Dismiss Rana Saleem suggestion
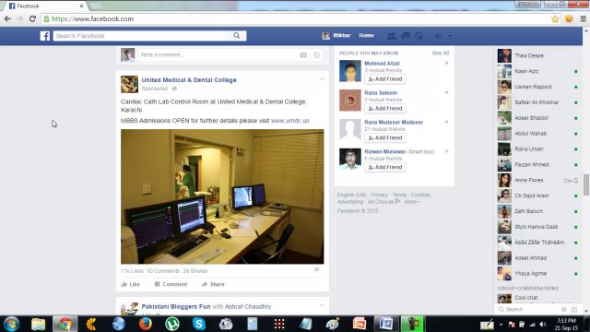The width and height of the screenshot is (590, 332). coord(446,92)
